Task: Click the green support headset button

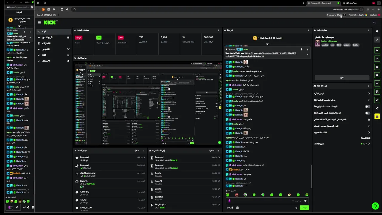Action: click(x=375, y=206)
